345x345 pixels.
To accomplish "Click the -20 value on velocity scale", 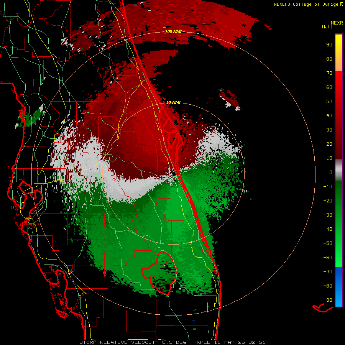I will tap(328, 200).
